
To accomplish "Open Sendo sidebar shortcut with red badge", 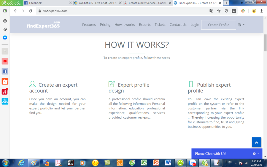I will 5,91.
